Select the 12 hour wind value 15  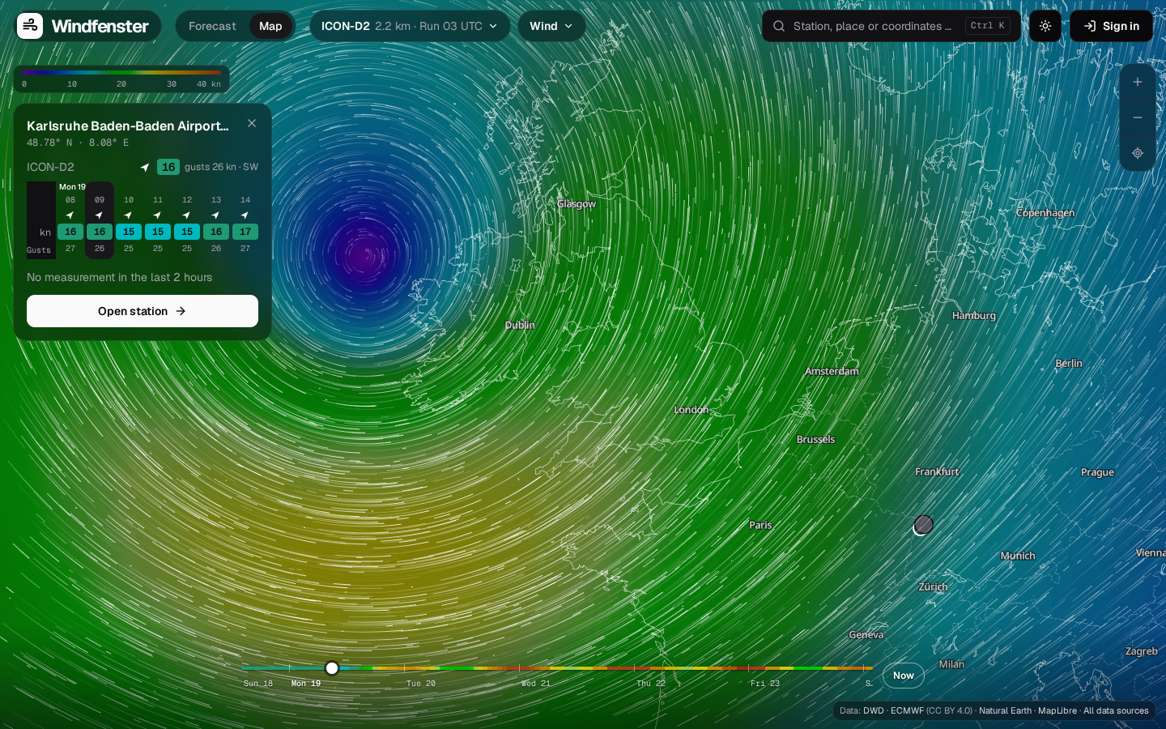click(x=187, y=232)
